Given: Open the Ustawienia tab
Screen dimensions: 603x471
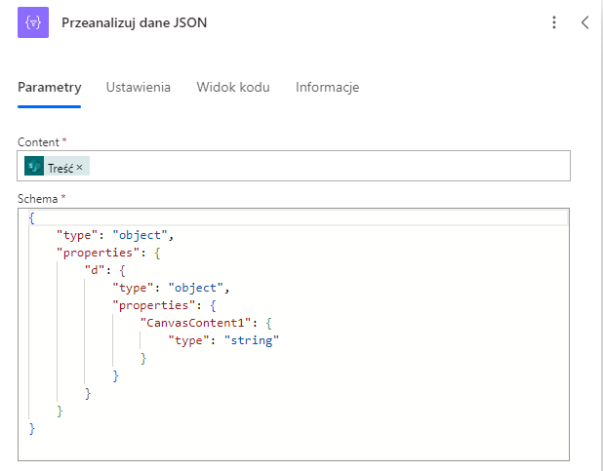Looking at the screenshot, I should [x=139, y=87].
